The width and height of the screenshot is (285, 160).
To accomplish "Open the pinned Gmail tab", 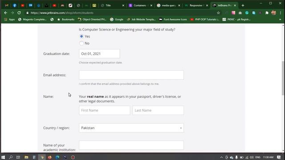I will pos(7,5).
